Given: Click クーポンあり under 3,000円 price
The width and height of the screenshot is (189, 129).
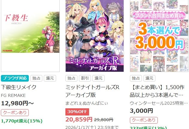Looking at the screenshot, I should tap(144, 120).
